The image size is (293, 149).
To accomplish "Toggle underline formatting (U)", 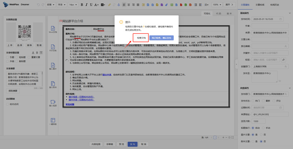I will point(91,5).
